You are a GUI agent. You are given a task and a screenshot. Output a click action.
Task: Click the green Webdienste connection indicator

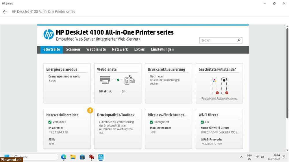[x=118, y=80]
